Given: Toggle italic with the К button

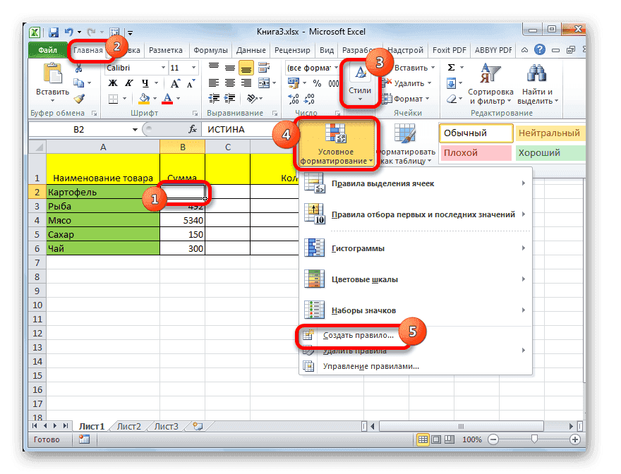Looking at the screenshot, I should click(x=129, y=82).
